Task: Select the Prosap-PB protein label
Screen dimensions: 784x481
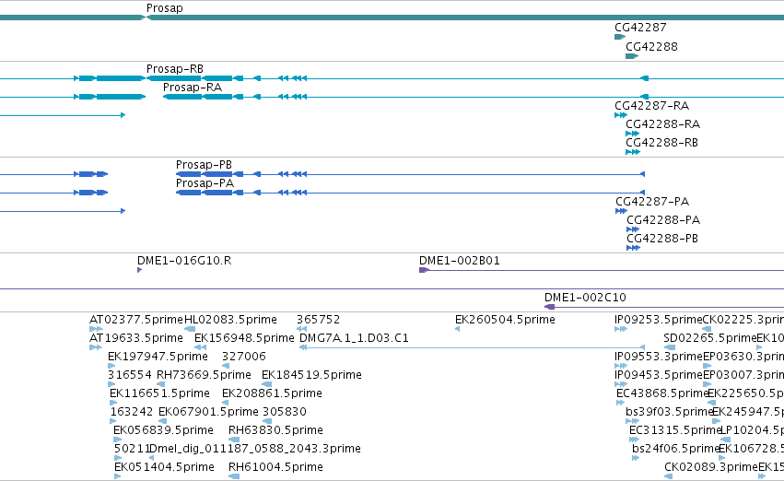Action: coord(204,165)
